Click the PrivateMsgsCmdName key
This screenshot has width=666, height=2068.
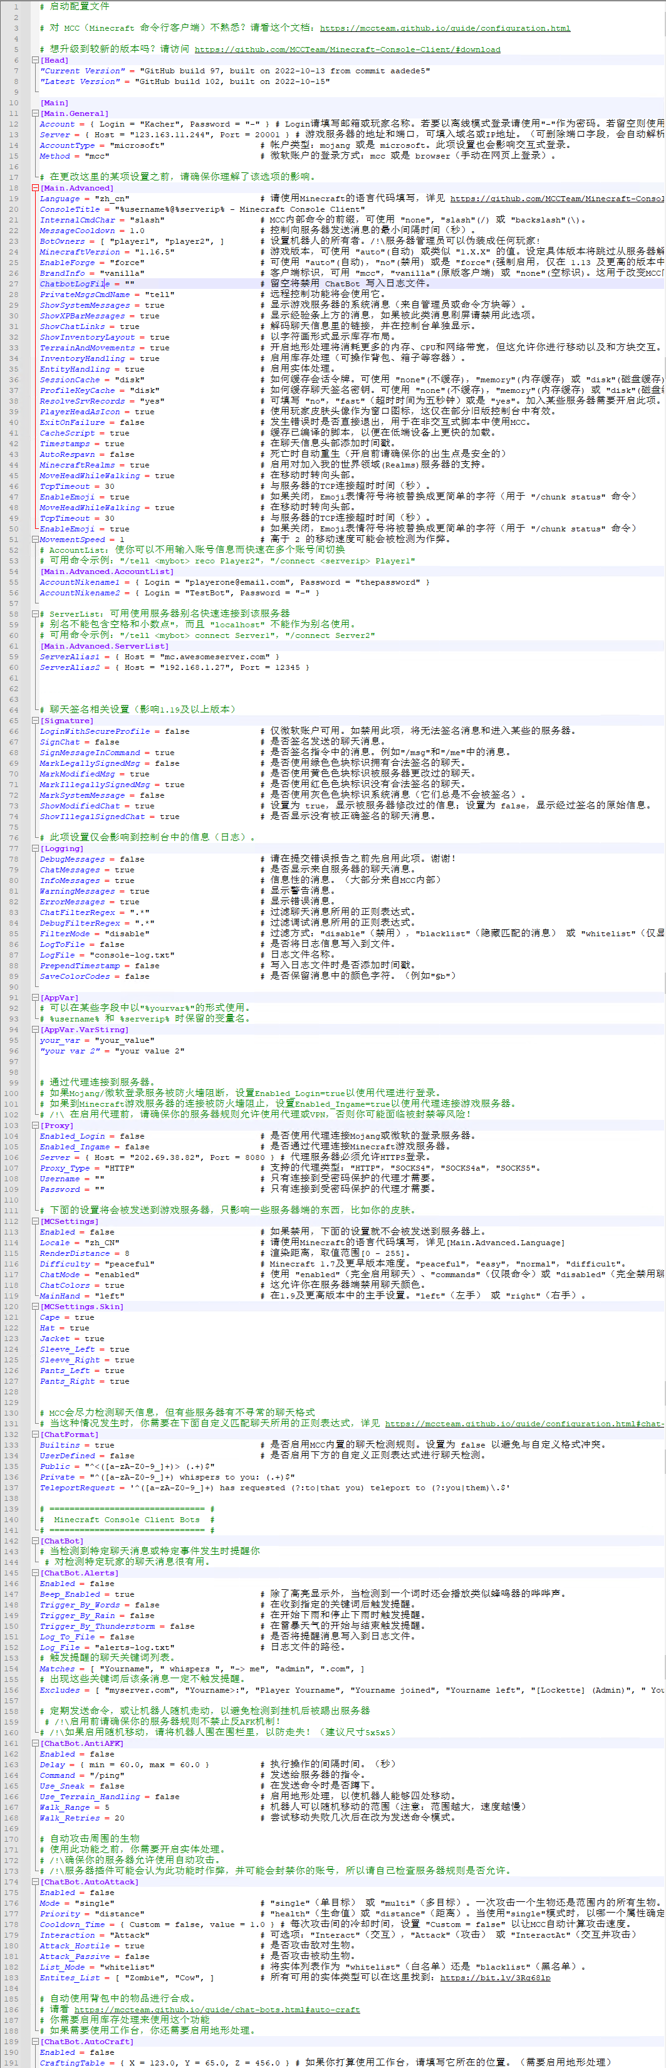[85, 295]
